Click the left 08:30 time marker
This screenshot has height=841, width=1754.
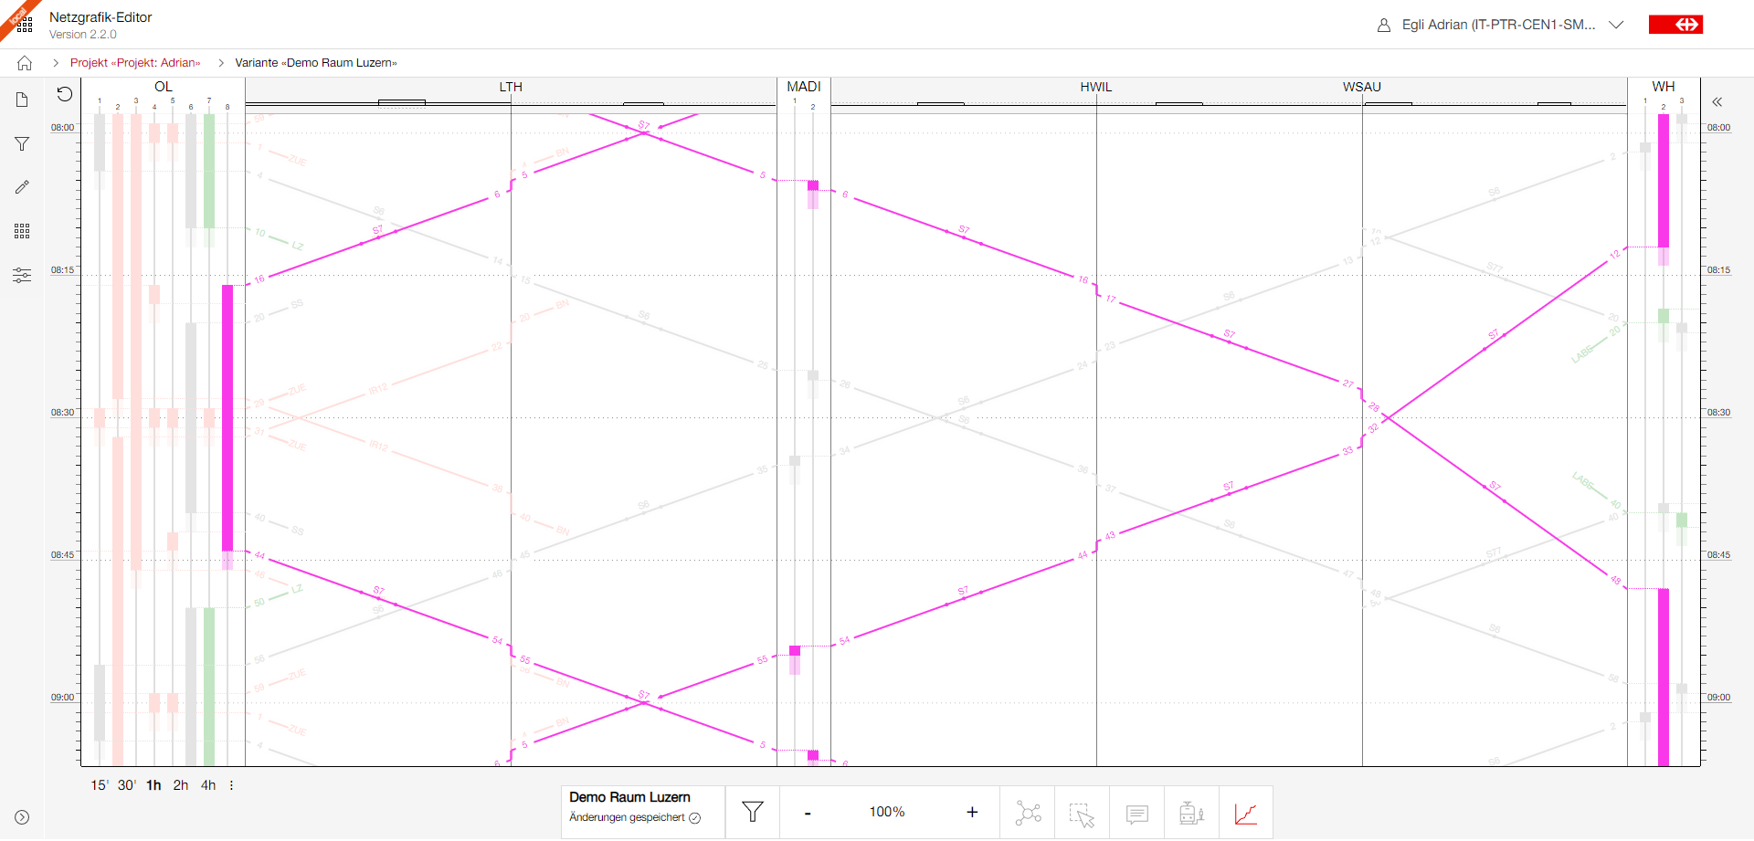[x=62, y=413]
